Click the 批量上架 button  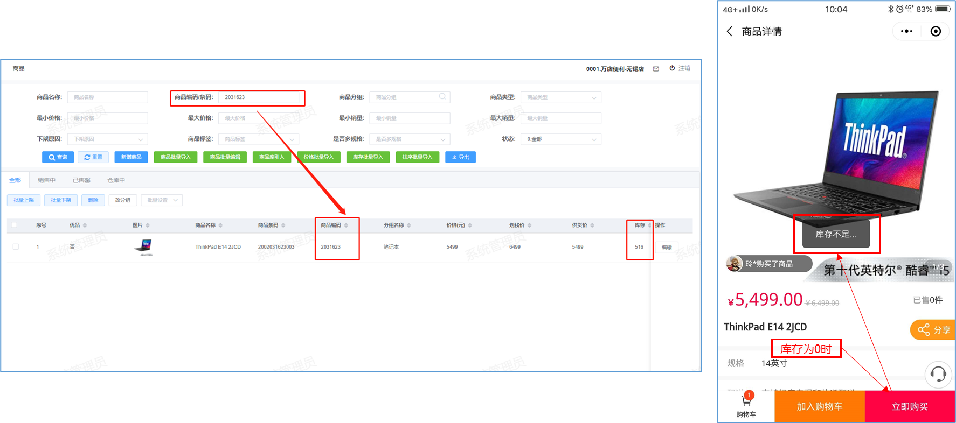[x=24, y=200]
